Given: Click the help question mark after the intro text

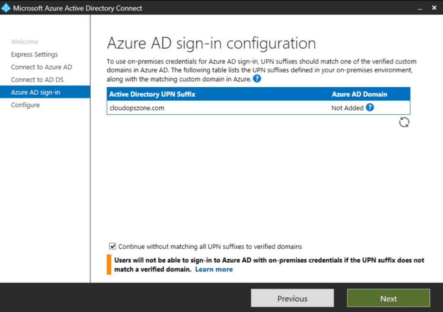Looking at the screenshot, I should pos(257,79).
